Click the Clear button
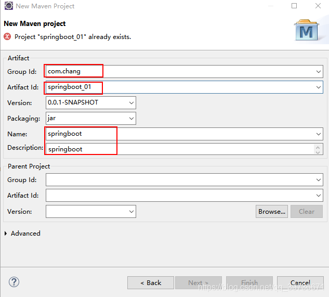Viewport: 329px width, 297px height. tap(307, 212)
